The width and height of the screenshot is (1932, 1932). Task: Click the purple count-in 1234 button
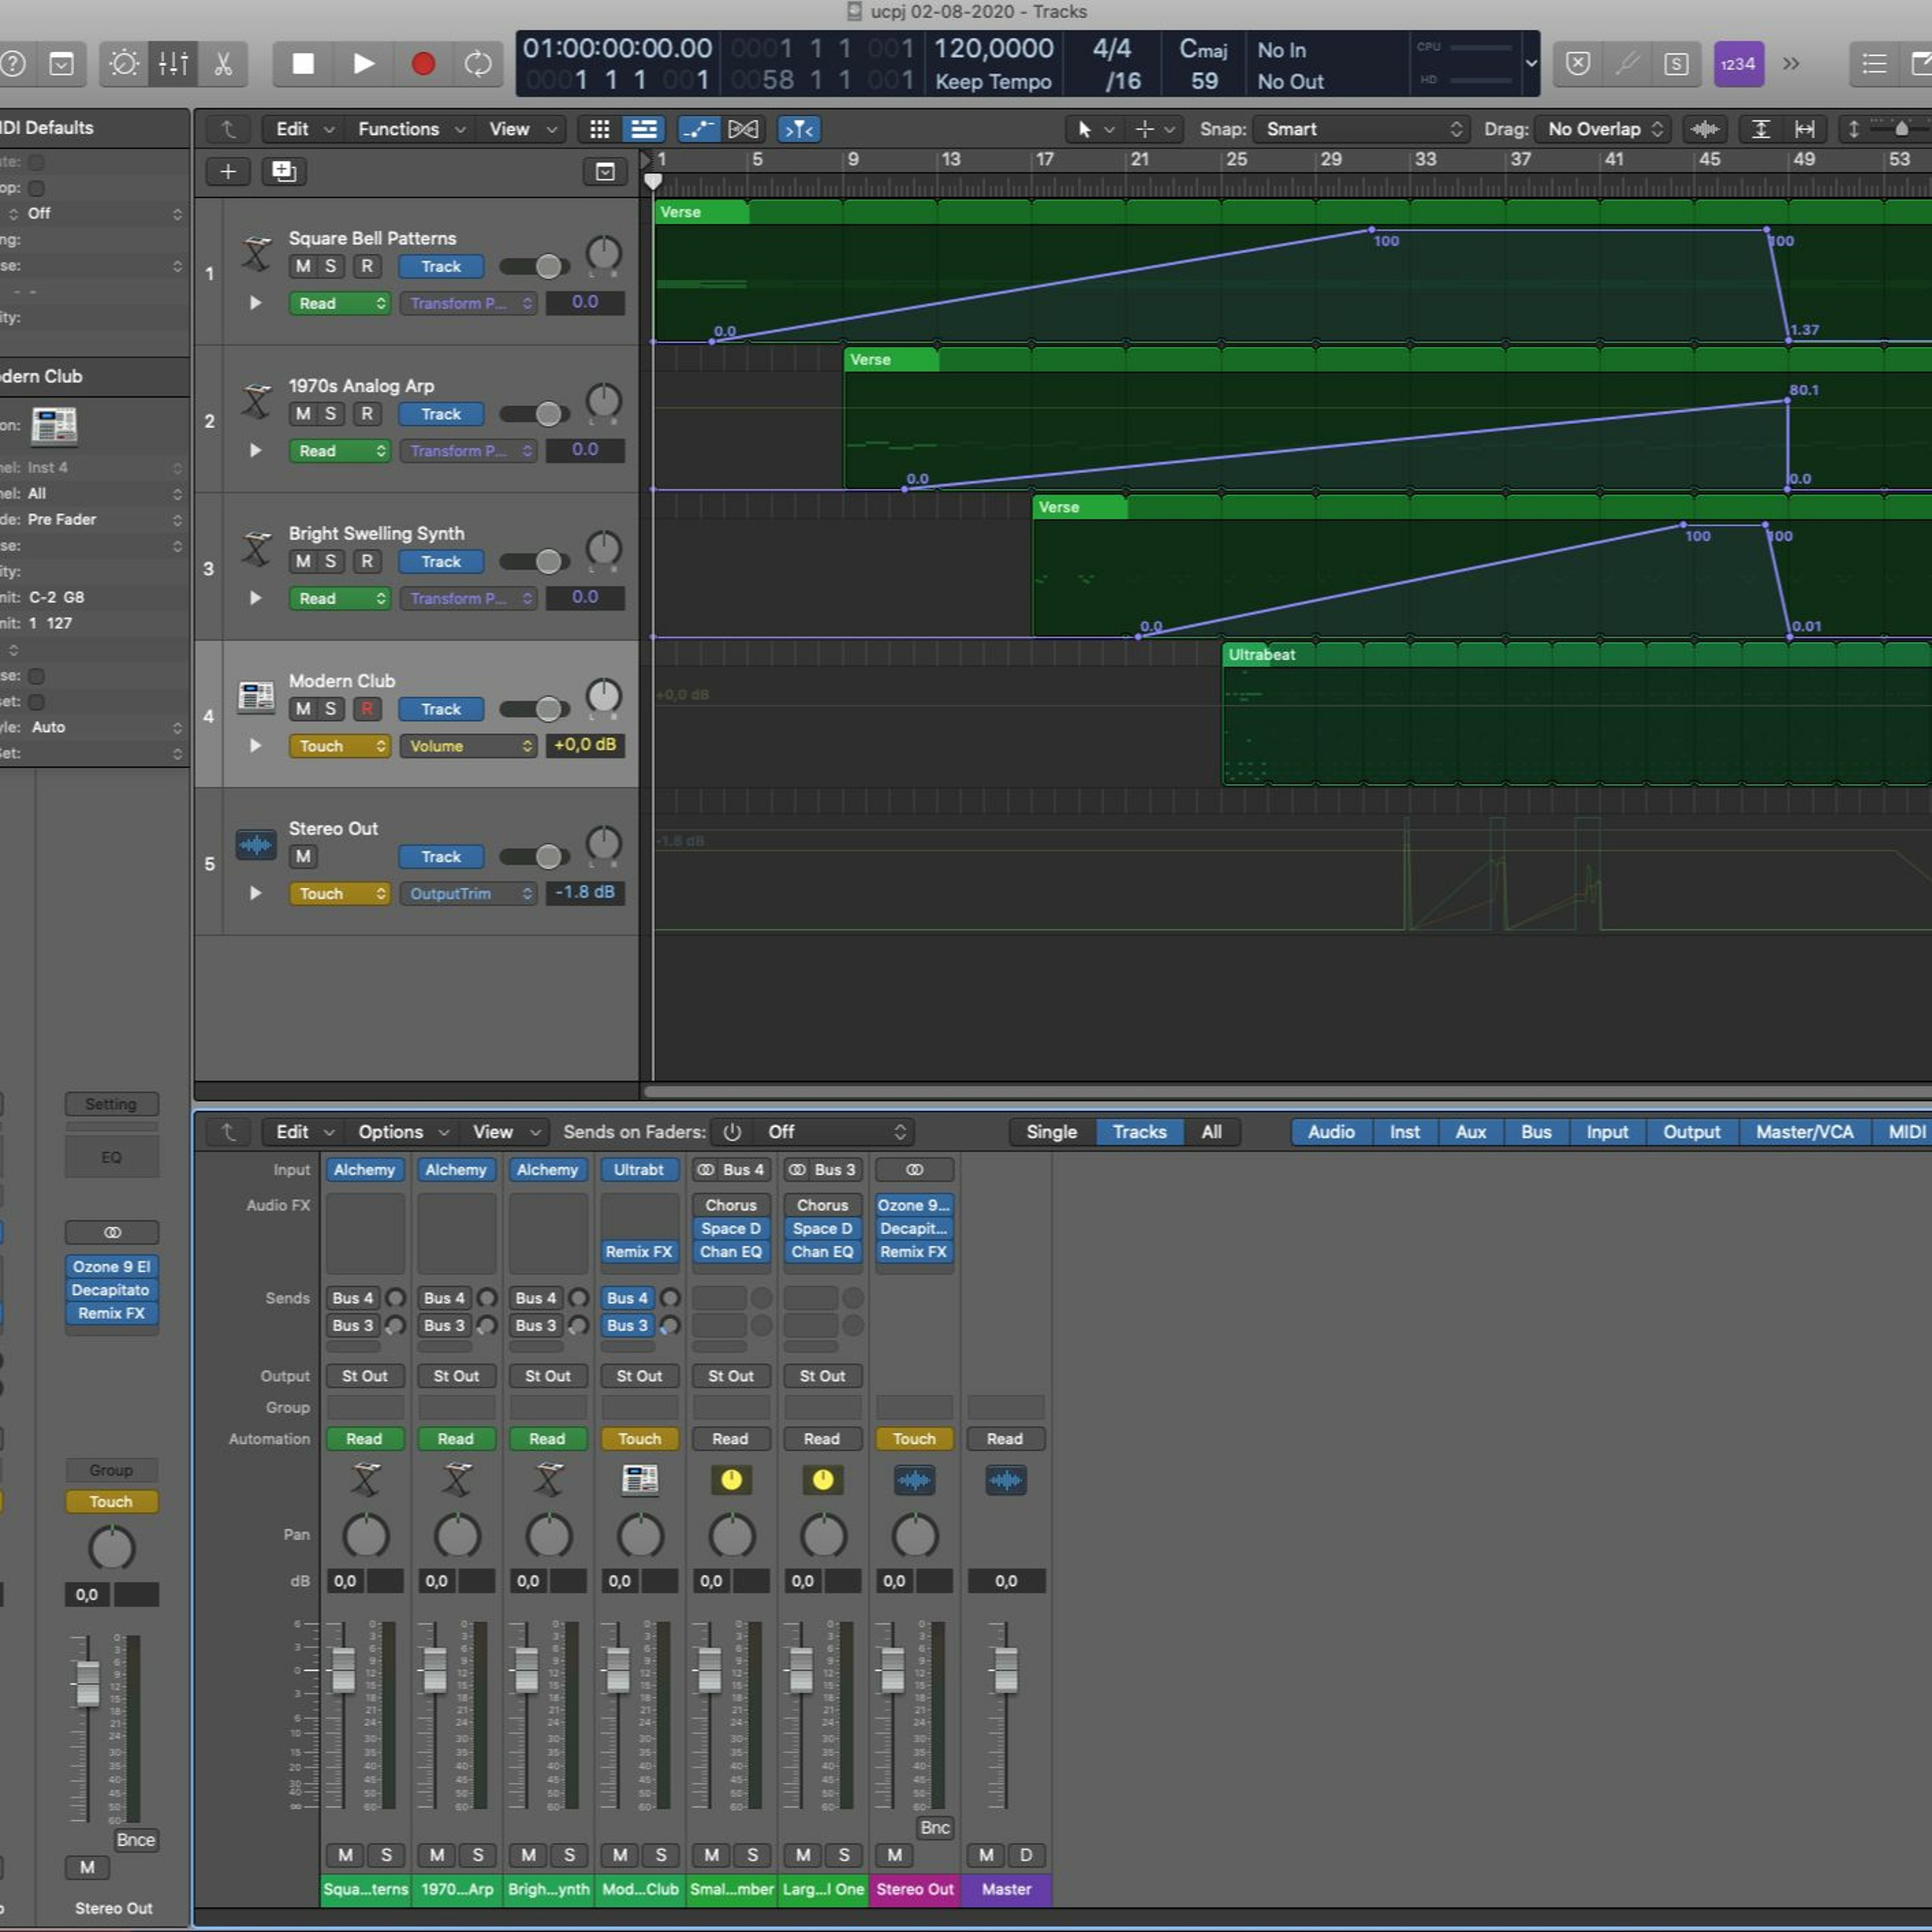point(1738,64)
